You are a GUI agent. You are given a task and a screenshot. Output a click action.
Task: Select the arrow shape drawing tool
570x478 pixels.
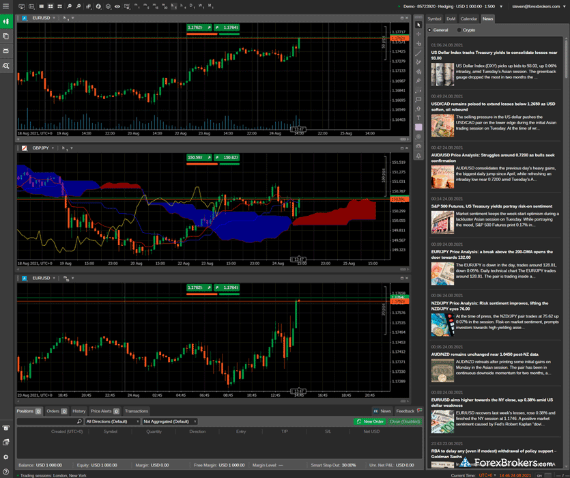(418, 109)
